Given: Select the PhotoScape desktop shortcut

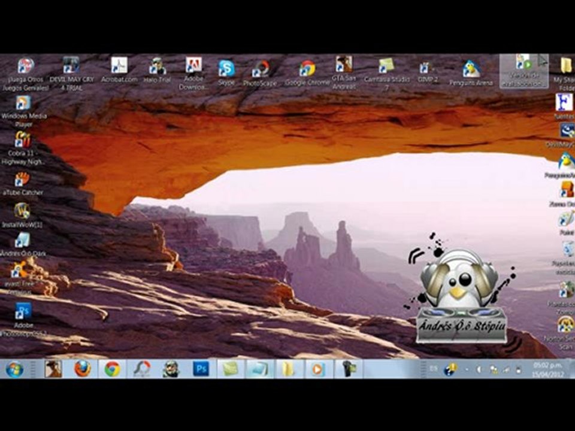Looking at the screenshot, I should [260, 74].
